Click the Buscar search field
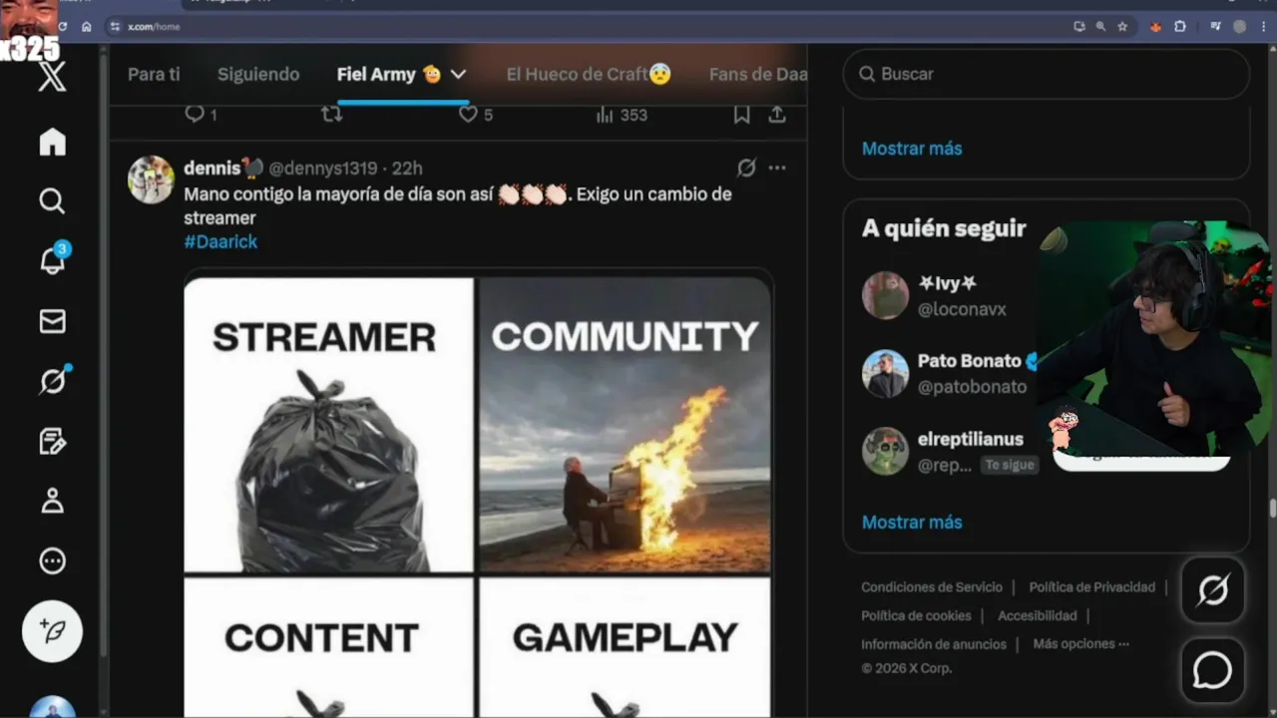The width and height of the screenshot is (1277, 718). (1047, 74)
